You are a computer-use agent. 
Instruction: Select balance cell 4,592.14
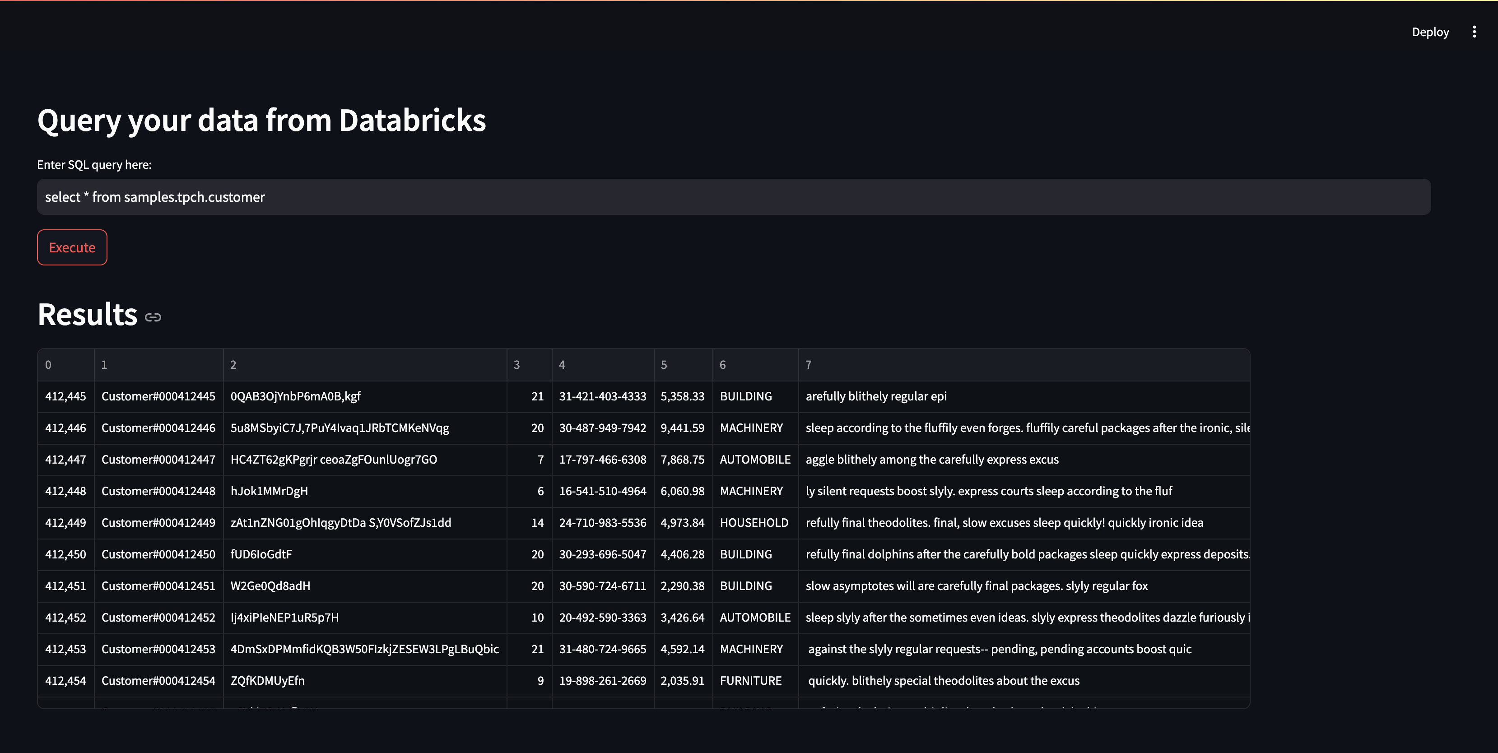pyautogui.click(x=683, y=649)
